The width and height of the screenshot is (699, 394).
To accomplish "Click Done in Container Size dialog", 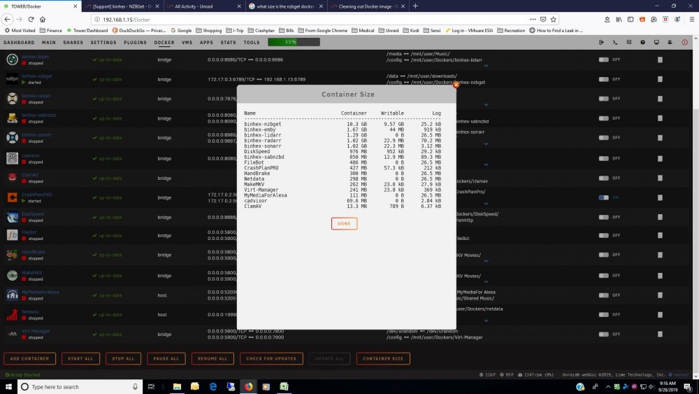I will click(x=344, y=223).
